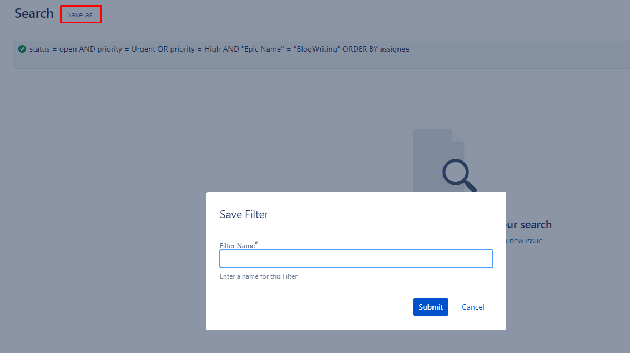This screenshot has height=353, width=630.
Task: Open the new issue creation link
Action: click(x=523, y=240)
